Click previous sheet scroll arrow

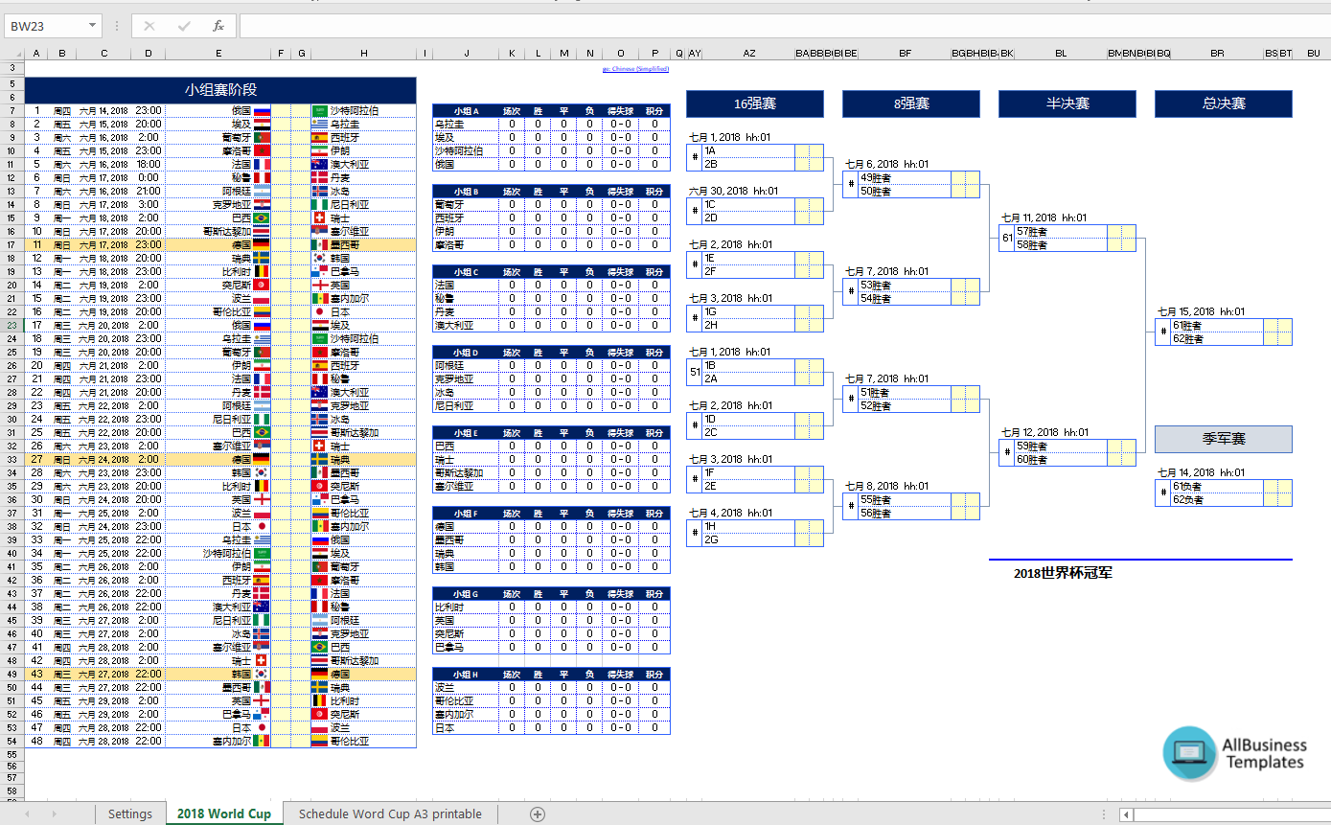(27, 814)
